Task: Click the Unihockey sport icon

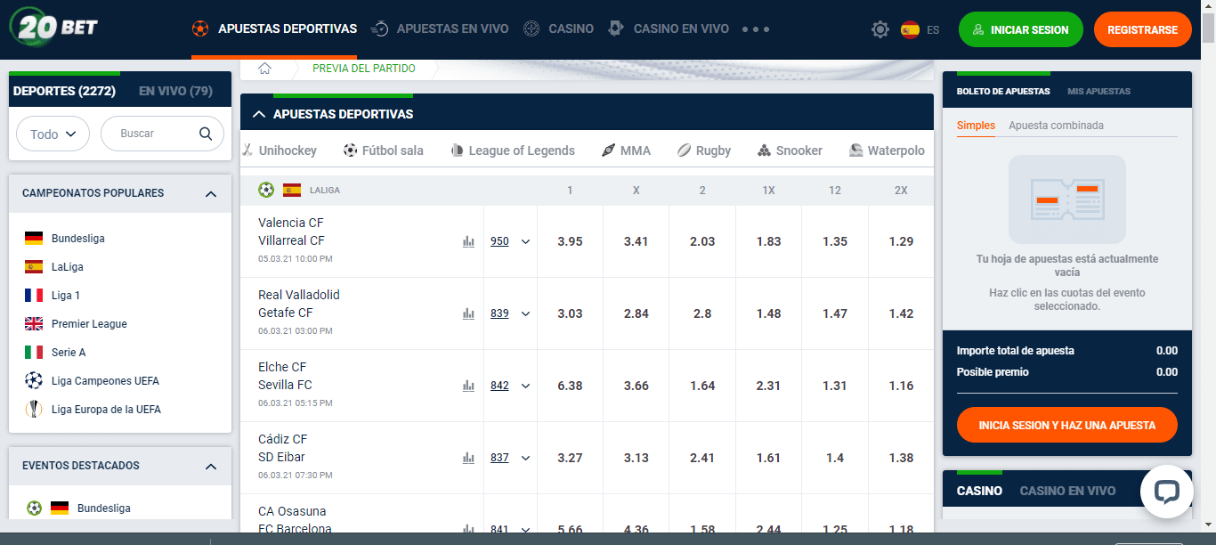Action: click(247, 150)
